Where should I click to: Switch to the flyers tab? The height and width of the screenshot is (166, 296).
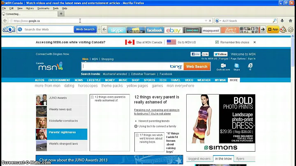point(240,159)
